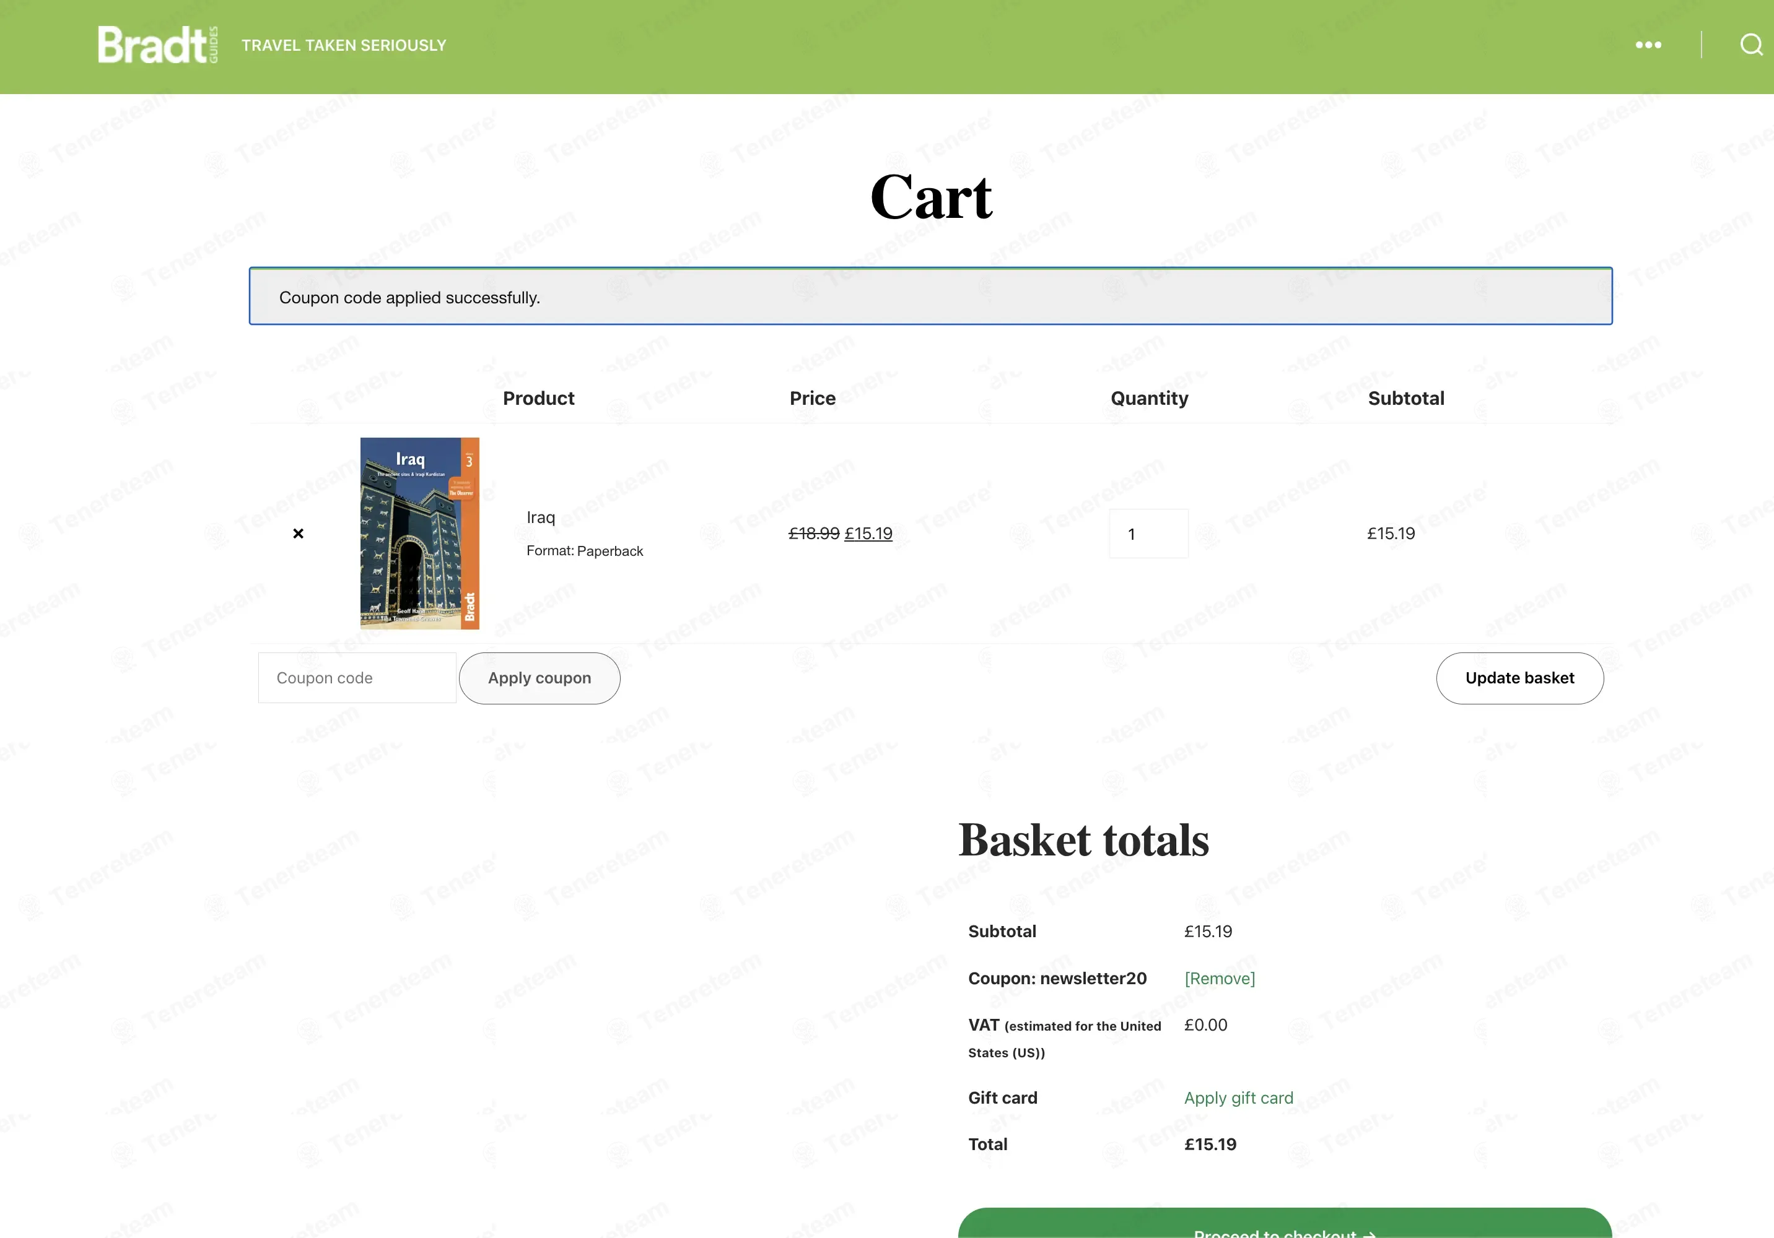
Task: Click the Apply coupon button
Action: [540, 678]
